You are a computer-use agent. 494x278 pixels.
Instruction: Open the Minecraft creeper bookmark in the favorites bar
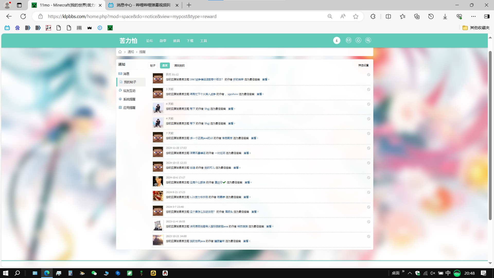coord(110,28)
